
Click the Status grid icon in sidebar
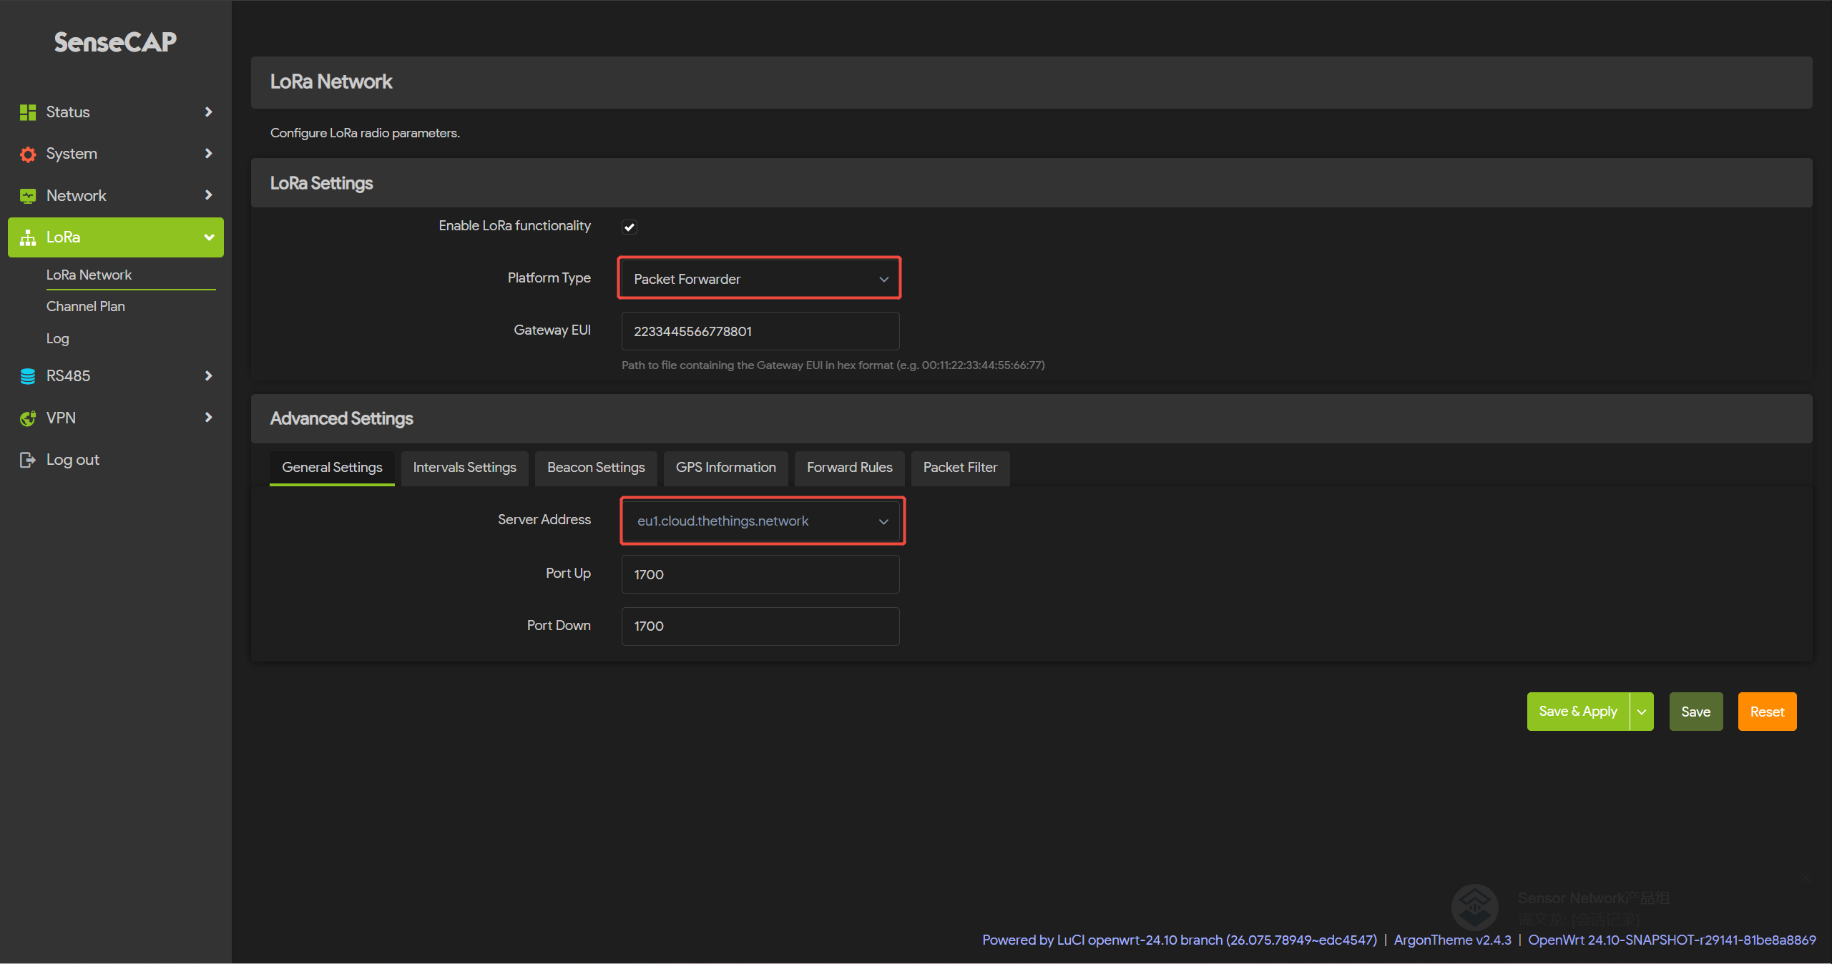(x=28, y=112)
